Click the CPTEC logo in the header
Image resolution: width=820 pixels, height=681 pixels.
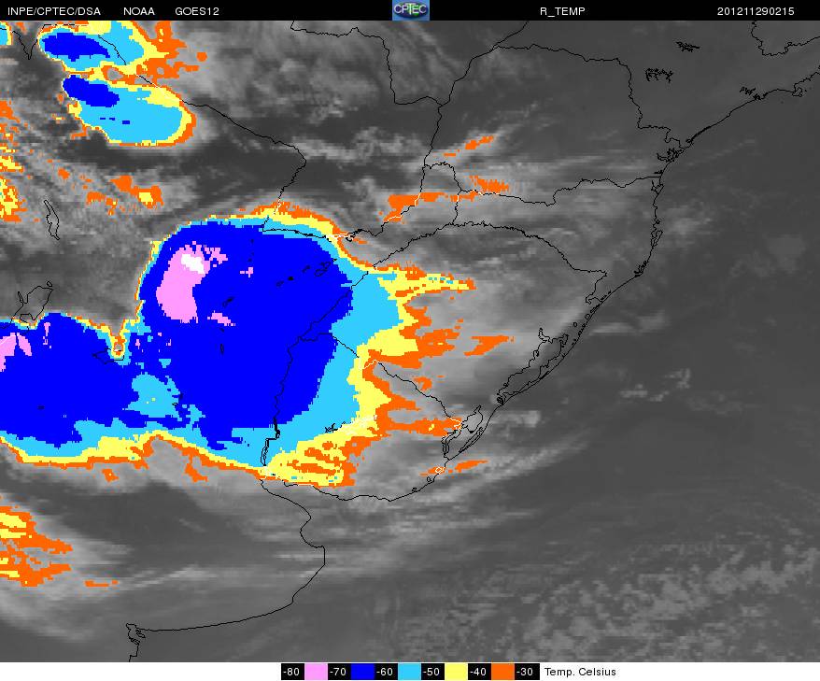pos(411,10)
